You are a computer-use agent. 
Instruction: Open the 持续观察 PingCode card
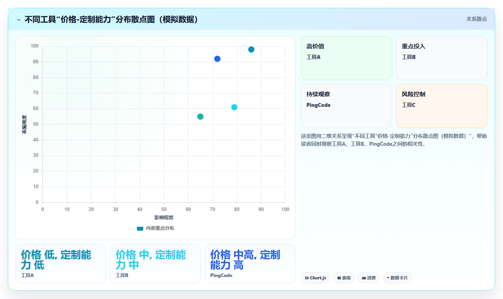(347, 106)
